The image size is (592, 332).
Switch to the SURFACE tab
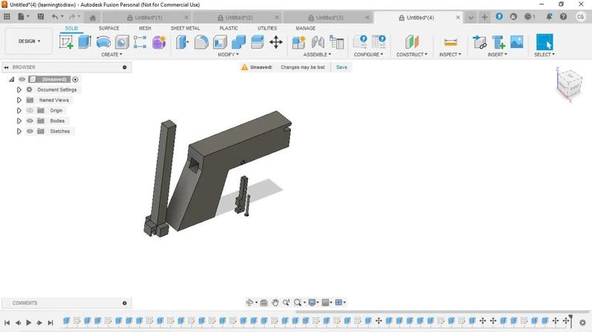coord(109,28)
